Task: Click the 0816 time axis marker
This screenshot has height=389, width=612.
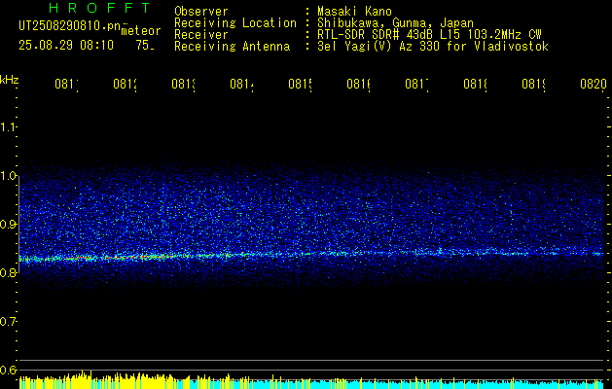Action: 359,85
